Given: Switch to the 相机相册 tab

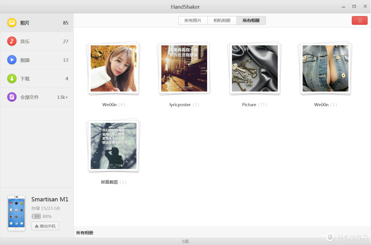Looking at the screenshot, I should [222, 21].
